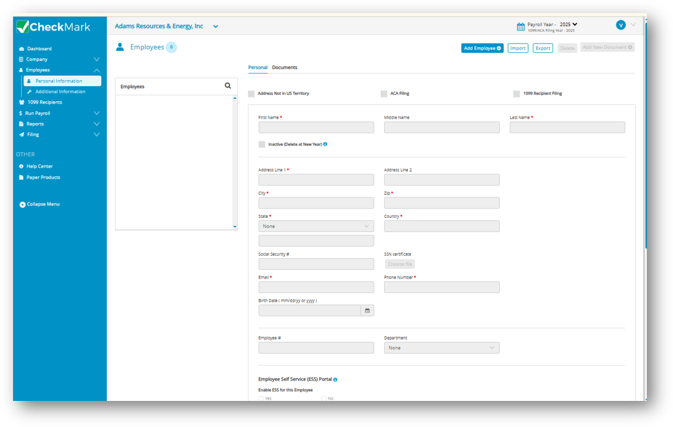This screenshot has height=427, width=673.
Task: Click the Filing paper plane icon
Action: (22, 135)
